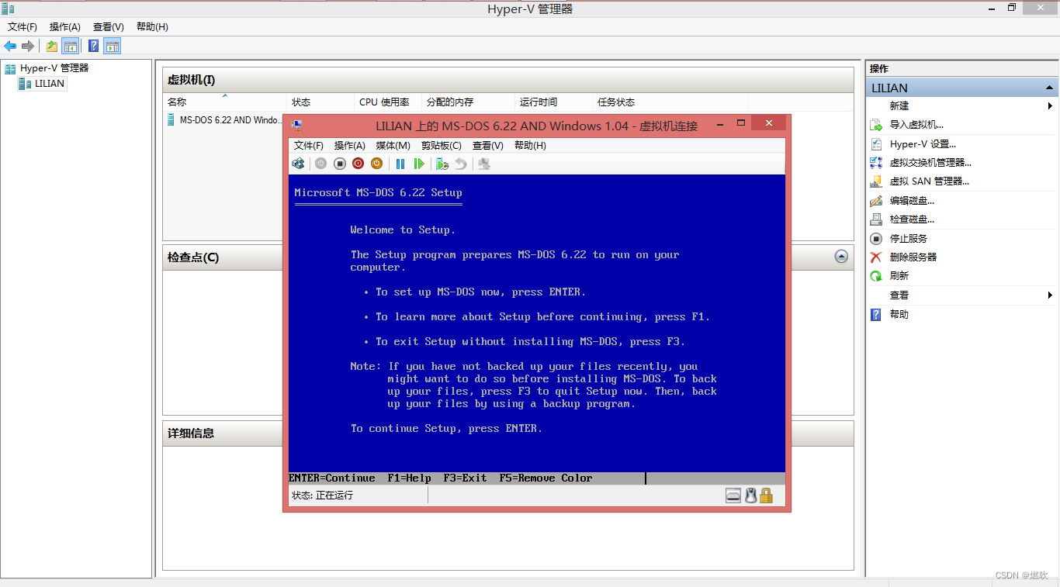Screen dimensions: 1060x587
Task: Click 刷新 to refresh the Hyper-V manager
Action: click(x=900, y=275)
